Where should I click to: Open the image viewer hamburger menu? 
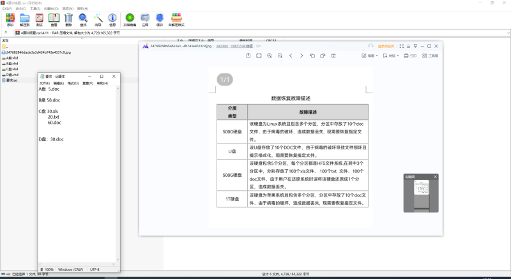(x=408, y=46)
